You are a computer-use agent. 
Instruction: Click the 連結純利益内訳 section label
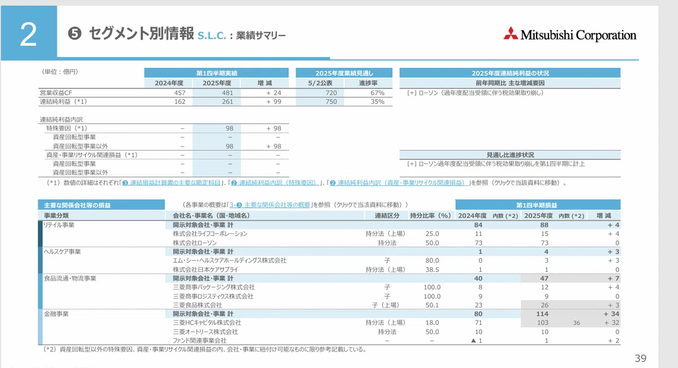pyautogui.click(x=61, y=120)
